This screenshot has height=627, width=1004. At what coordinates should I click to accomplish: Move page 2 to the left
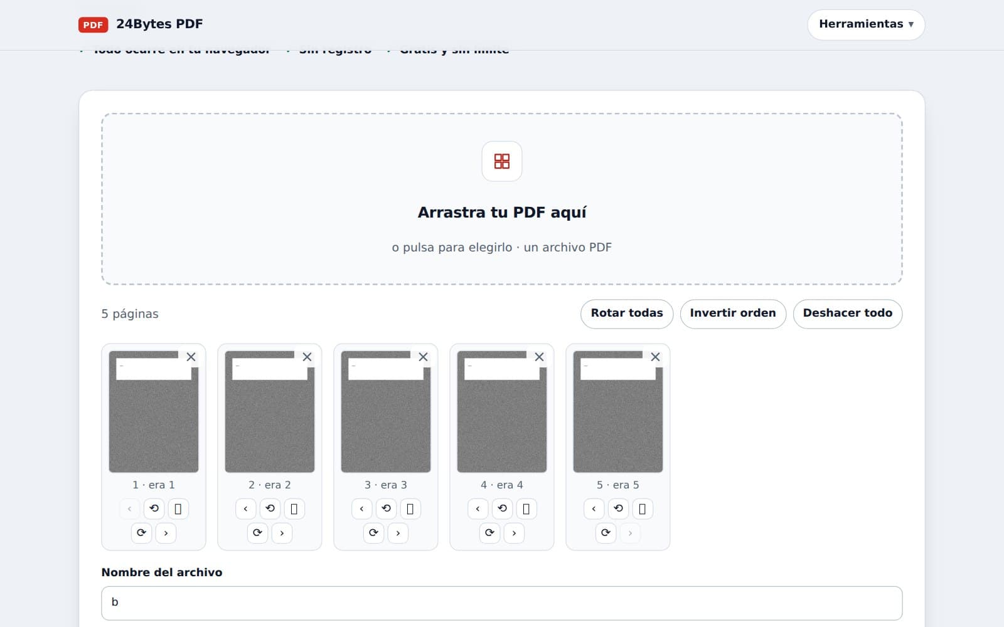point(245,508)
